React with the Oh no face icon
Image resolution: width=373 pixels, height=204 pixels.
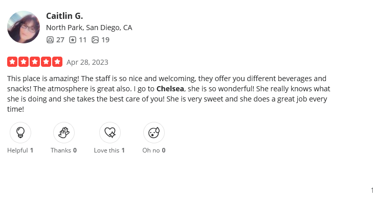click(x=153, y=133)
